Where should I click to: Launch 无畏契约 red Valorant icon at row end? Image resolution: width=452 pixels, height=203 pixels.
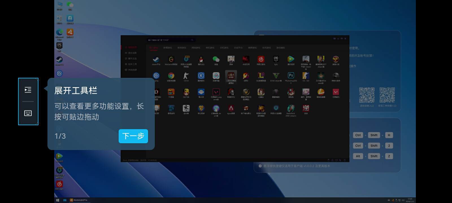tap(336, 92)
